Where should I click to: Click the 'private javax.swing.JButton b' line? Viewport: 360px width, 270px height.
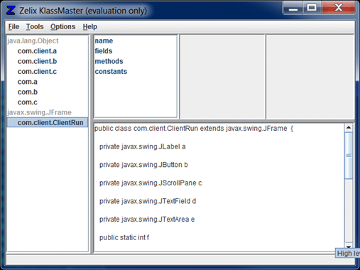143,165
